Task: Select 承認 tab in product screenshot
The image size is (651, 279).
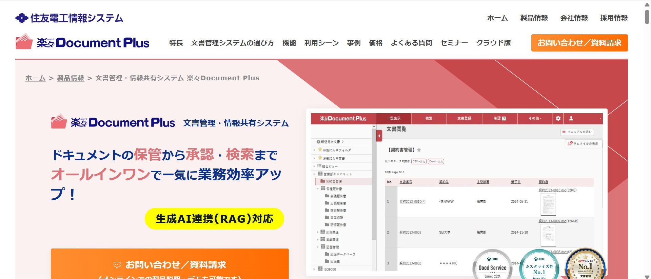Action: 499,118
